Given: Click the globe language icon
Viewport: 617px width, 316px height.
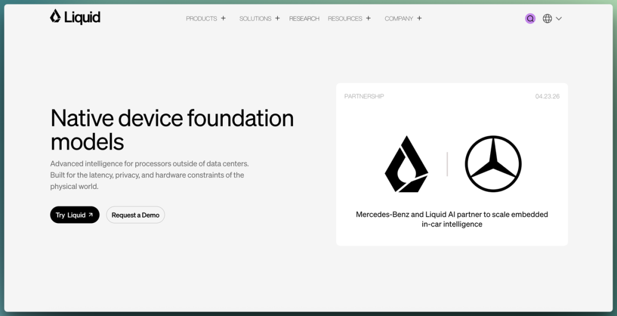Looking at the screenshot, I should (547, 18).
